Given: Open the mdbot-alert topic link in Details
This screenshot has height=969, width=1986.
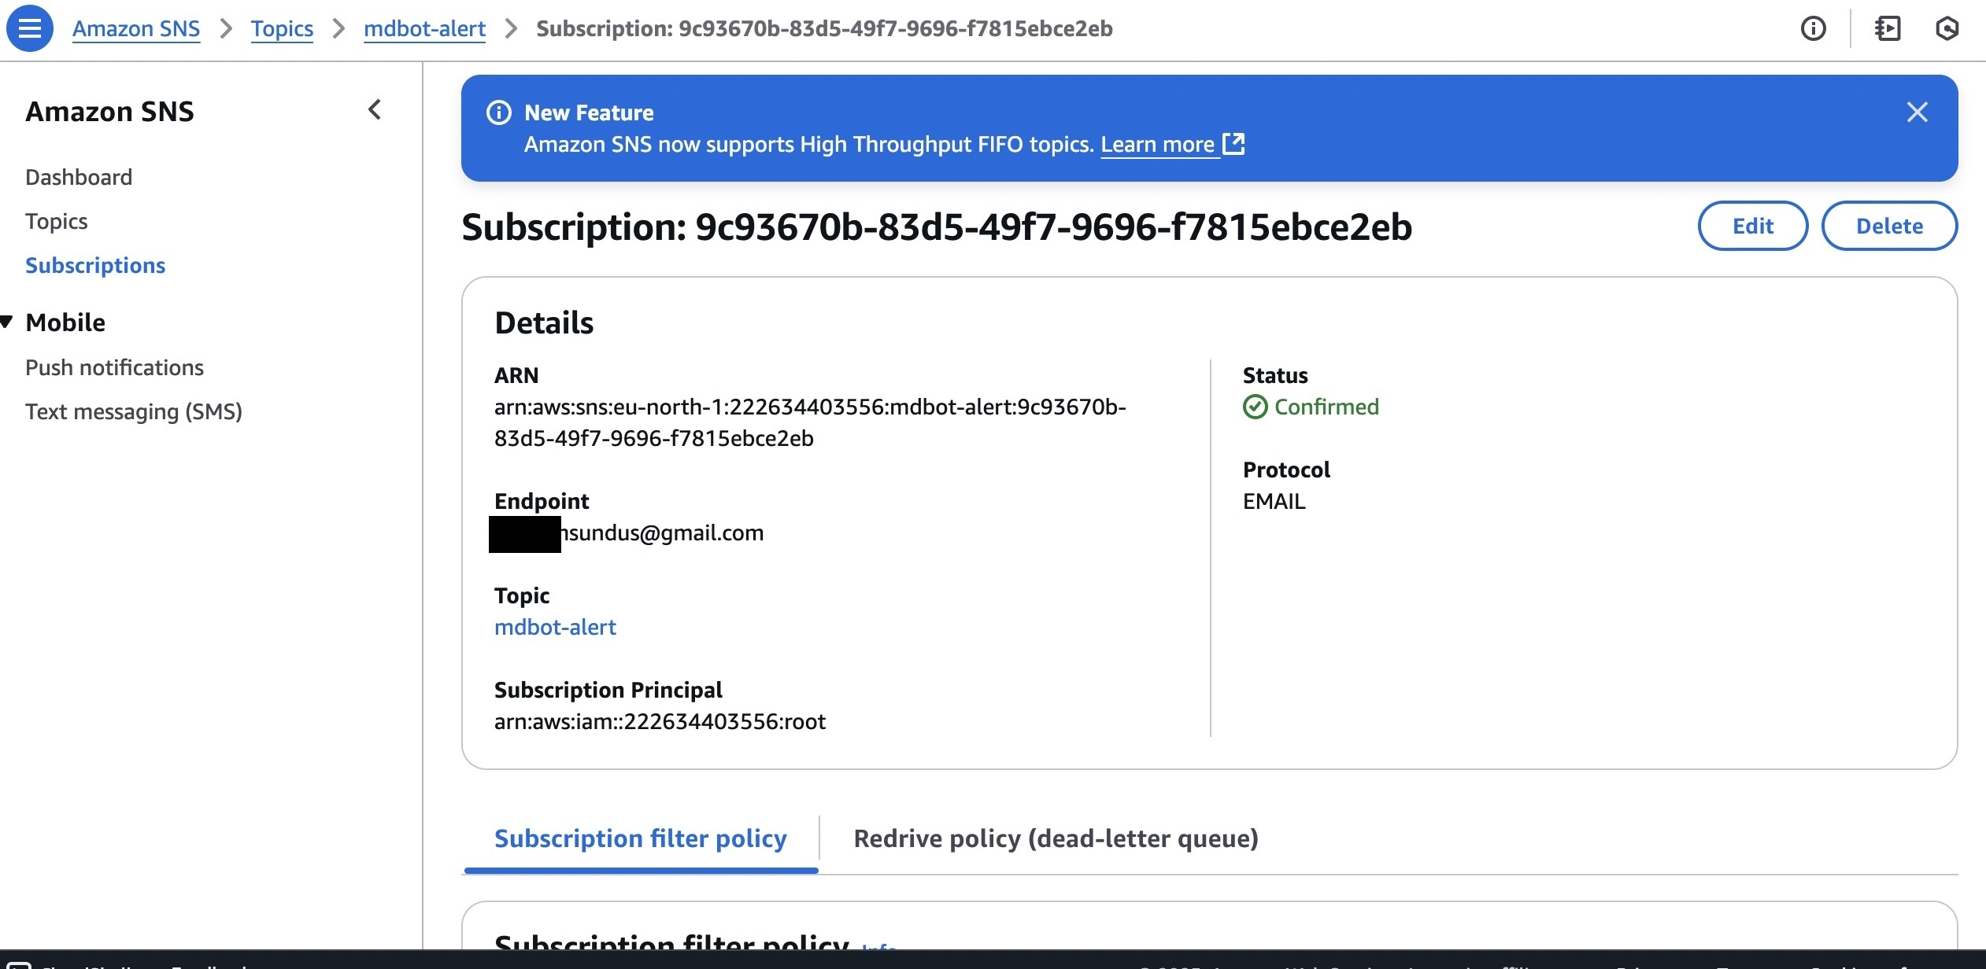Looking at the screenshot, I should pos(555,627).
